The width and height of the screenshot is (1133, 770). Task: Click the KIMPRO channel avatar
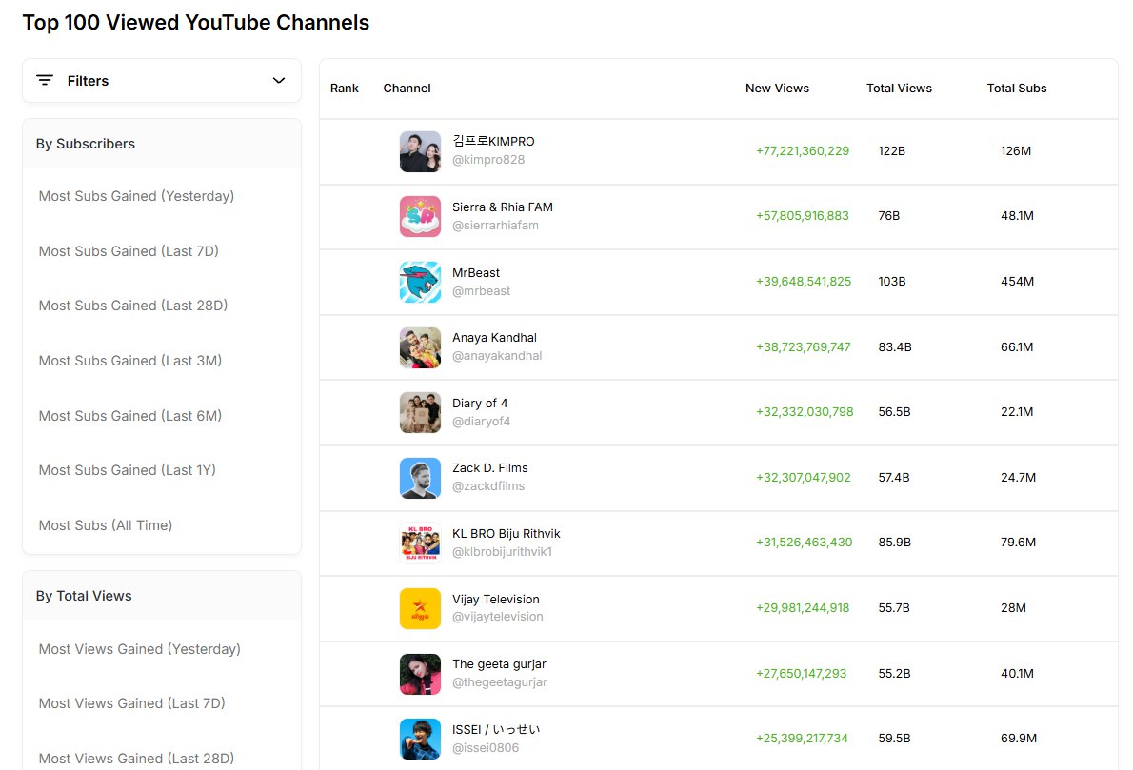coord(420,151)
